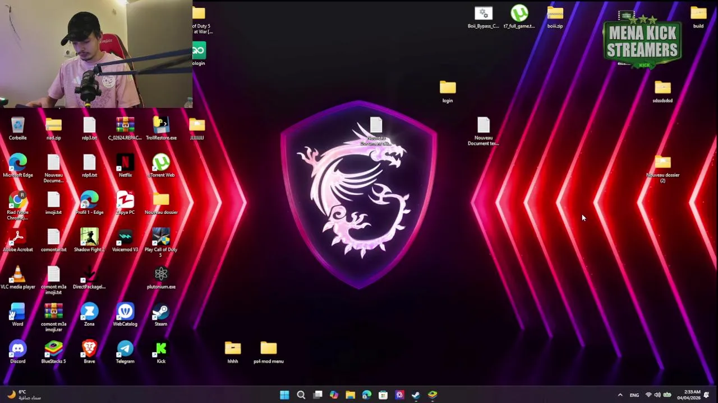The height and width of the screenshot is (403, 718).
Task: Open the Profil 1 - Edge shortcut
Action: point(89,203)
